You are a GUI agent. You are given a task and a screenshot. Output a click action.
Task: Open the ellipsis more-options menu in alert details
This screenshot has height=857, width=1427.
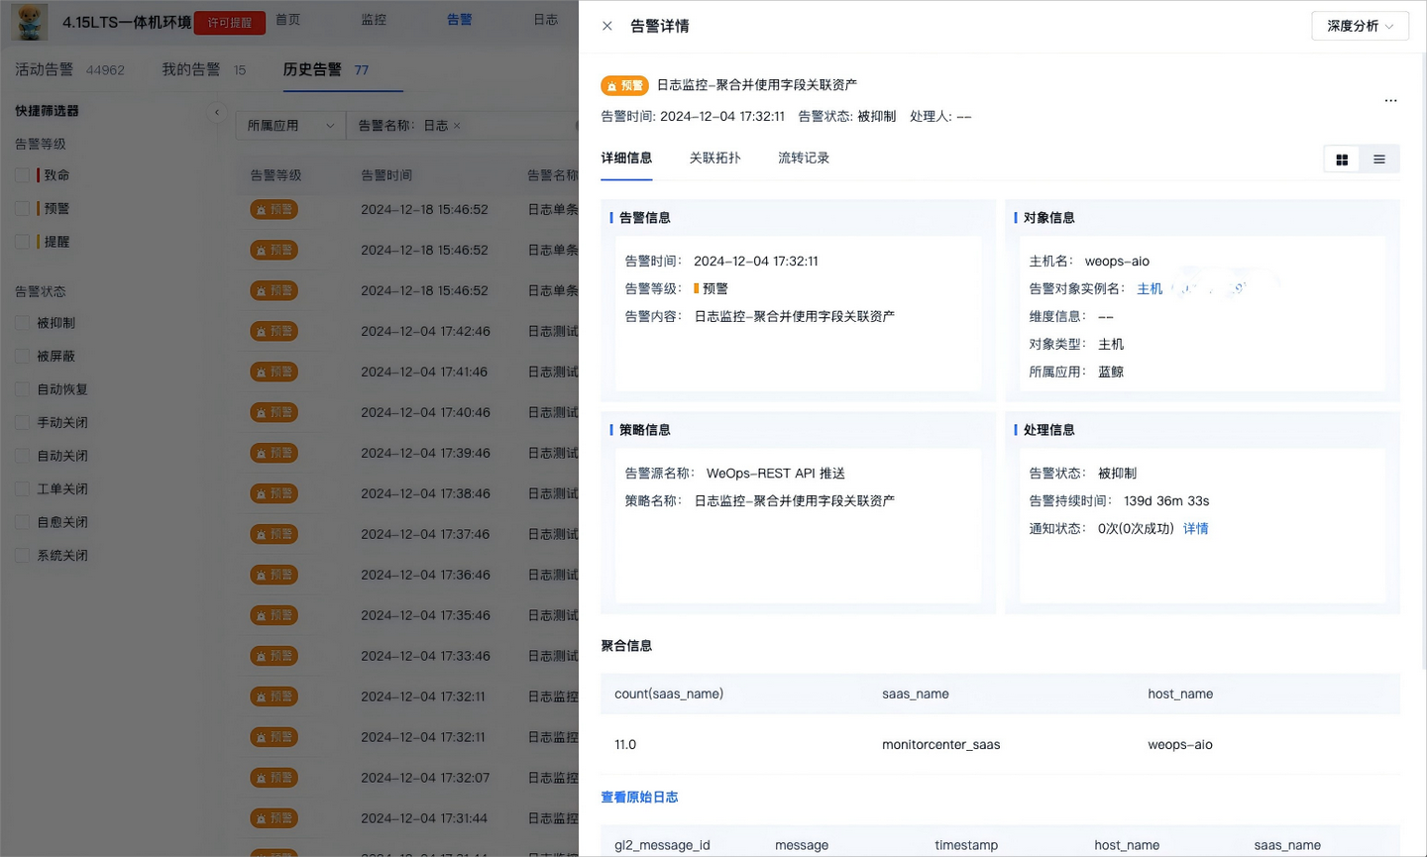[1390, 100]
